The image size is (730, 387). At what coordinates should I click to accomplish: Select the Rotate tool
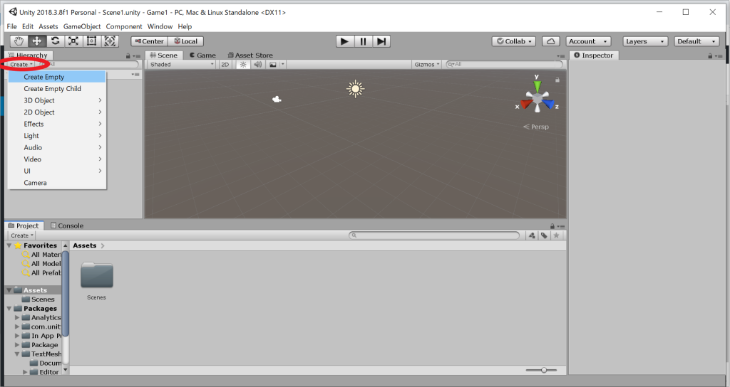pos(55,41)
